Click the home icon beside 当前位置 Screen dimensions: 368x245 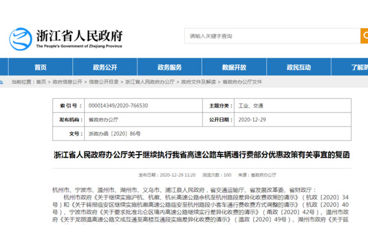tap(5, 81)
